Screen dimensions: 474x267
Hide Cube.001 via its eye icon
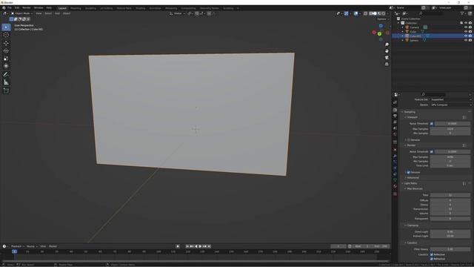tap(466, 36)
